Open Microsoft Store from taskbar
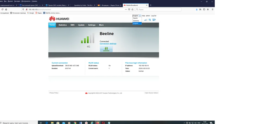Screen dimensions: 268x124 tap(58, 123)
